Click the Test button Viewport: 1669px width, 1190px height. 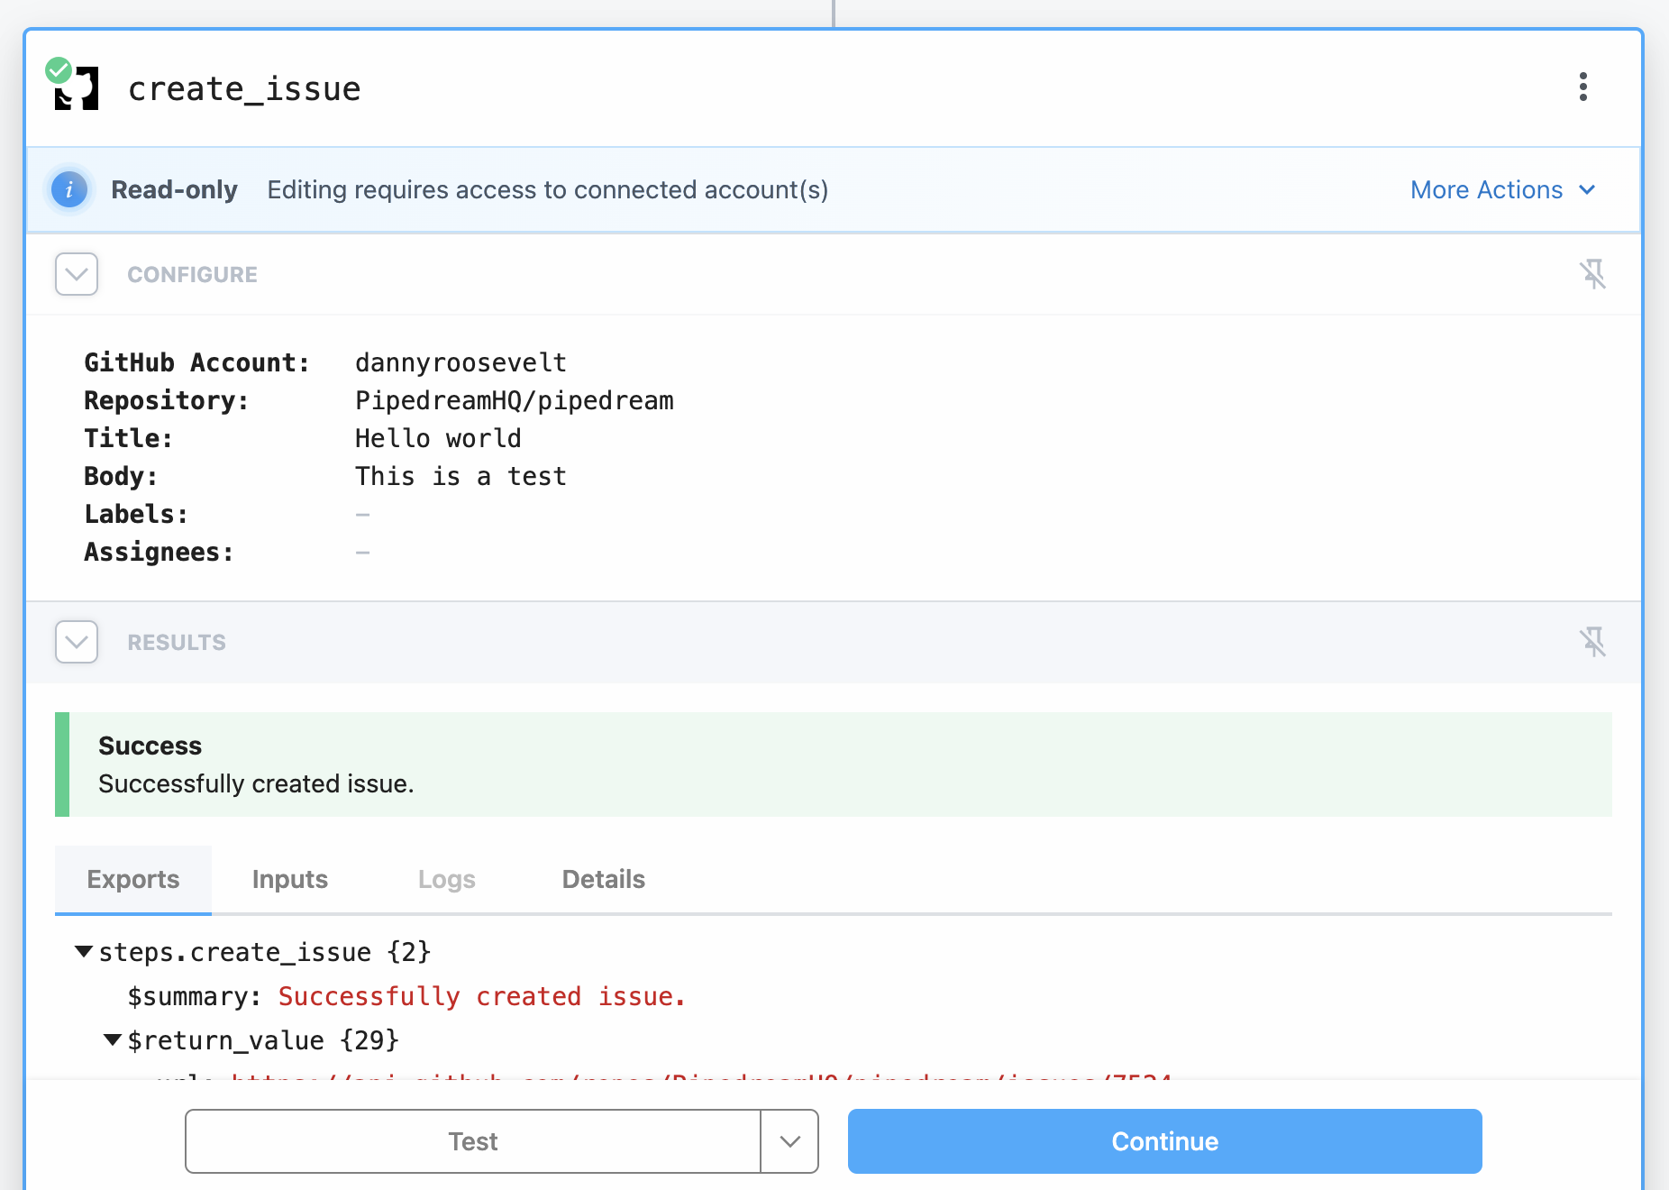[x=473, y=1141]
